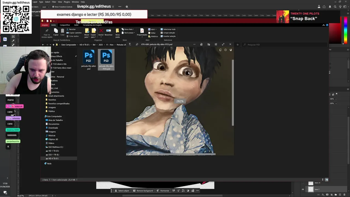This screenshot has width=350, height=197.
Task: Click the Bel segment in the address breadcrumb
Action: pyautogui.click(x=94, y=45)
